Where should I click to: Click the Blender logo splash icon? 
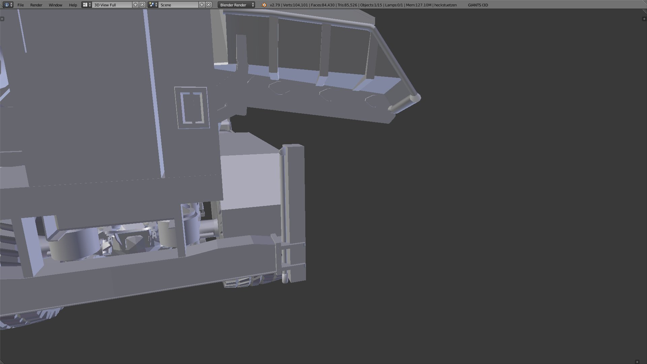(x=264, y=5)
